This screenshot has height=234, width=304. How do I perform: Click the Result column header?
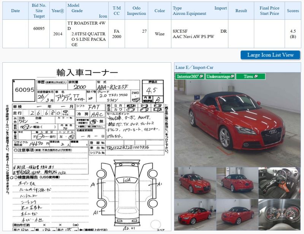click(x=241, y=11)
